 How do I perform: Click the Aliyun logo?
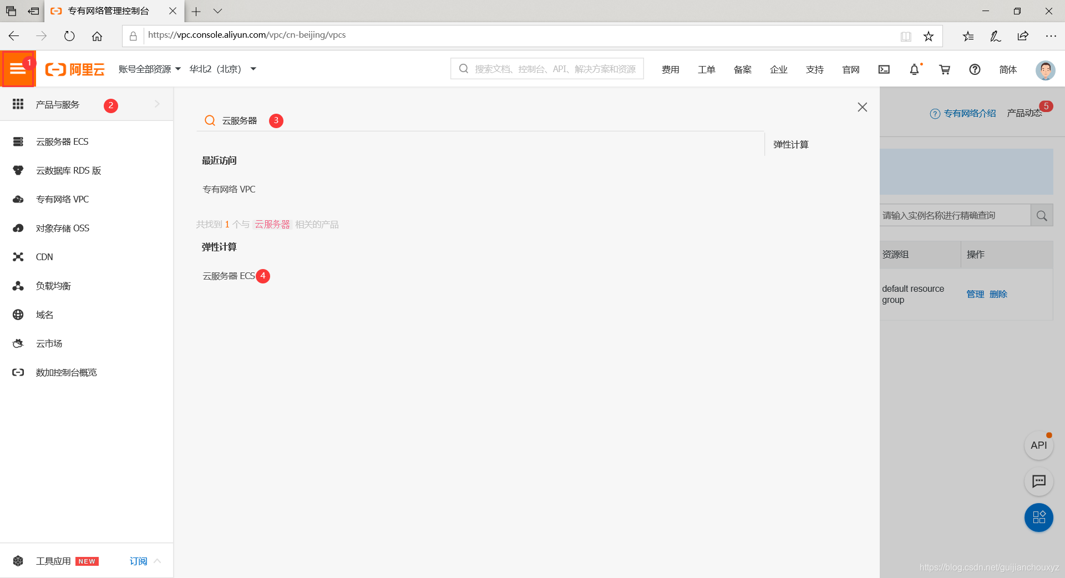click(x=75, y=69)
